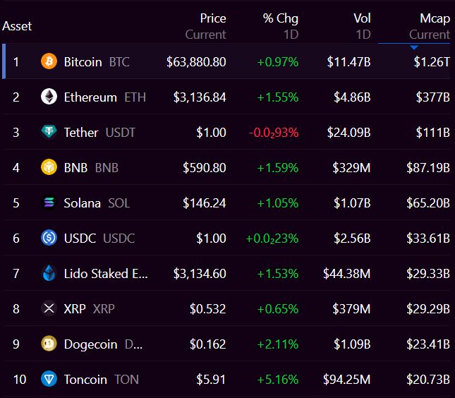Image resolution: width=455 pixels, height=398 pixels.
Task: Click the BNB coin icon
Action: [49, 167]
